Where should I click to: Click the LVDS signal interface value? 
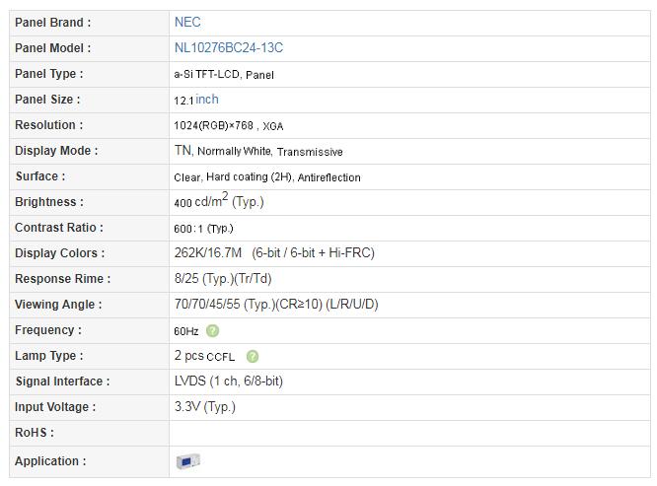(189, 381)
